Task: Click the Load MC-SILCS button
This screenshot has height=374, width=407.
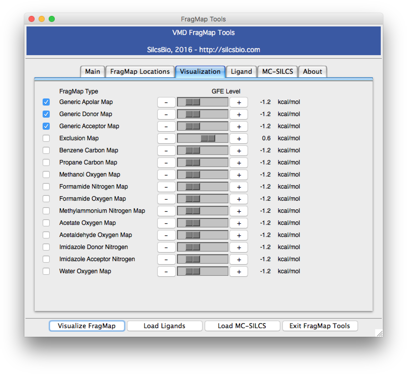Action: [x=242, y=326]
